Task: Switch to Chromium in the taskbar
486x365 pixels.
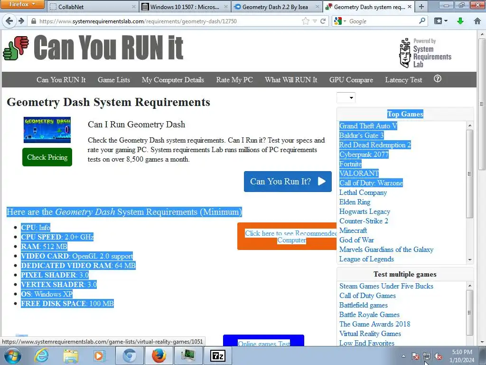Action: pyautogui.click(x=129, y=355)
